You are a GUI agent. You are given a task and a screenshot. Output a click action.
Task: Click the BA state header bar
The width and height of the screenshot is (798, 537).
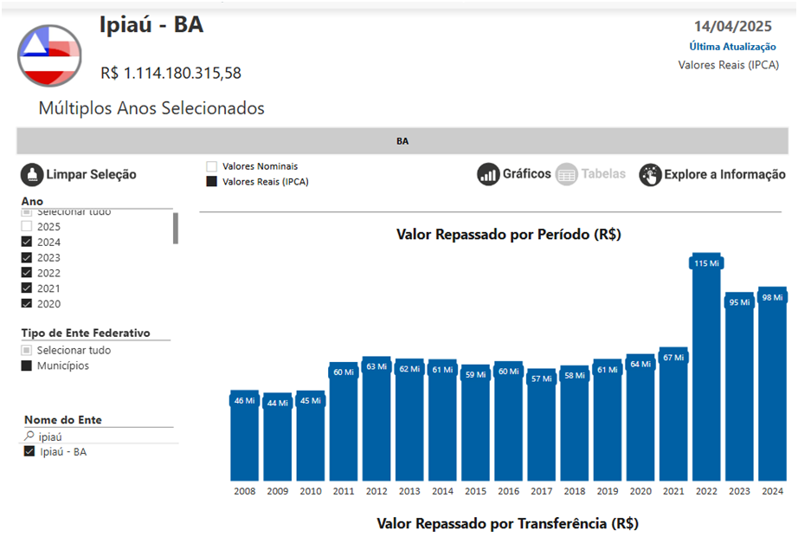[402, 141]
